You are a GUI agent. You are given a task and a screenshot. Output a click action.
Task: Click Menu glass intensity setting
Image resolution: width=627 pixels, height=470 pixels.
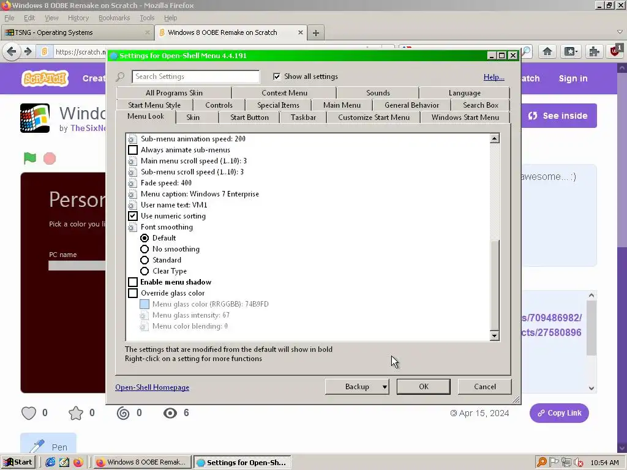[x=191, y=315]
